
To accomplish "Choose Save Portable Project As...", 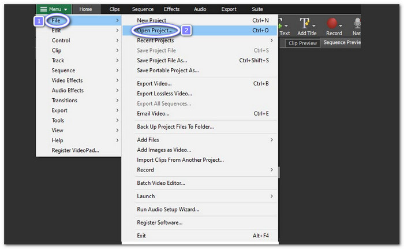I will (x=200, y=70).
